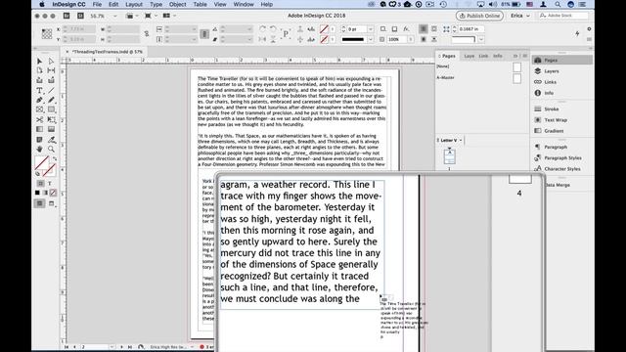
Task: Select the Content Collector tool
Action: point(39,80)
